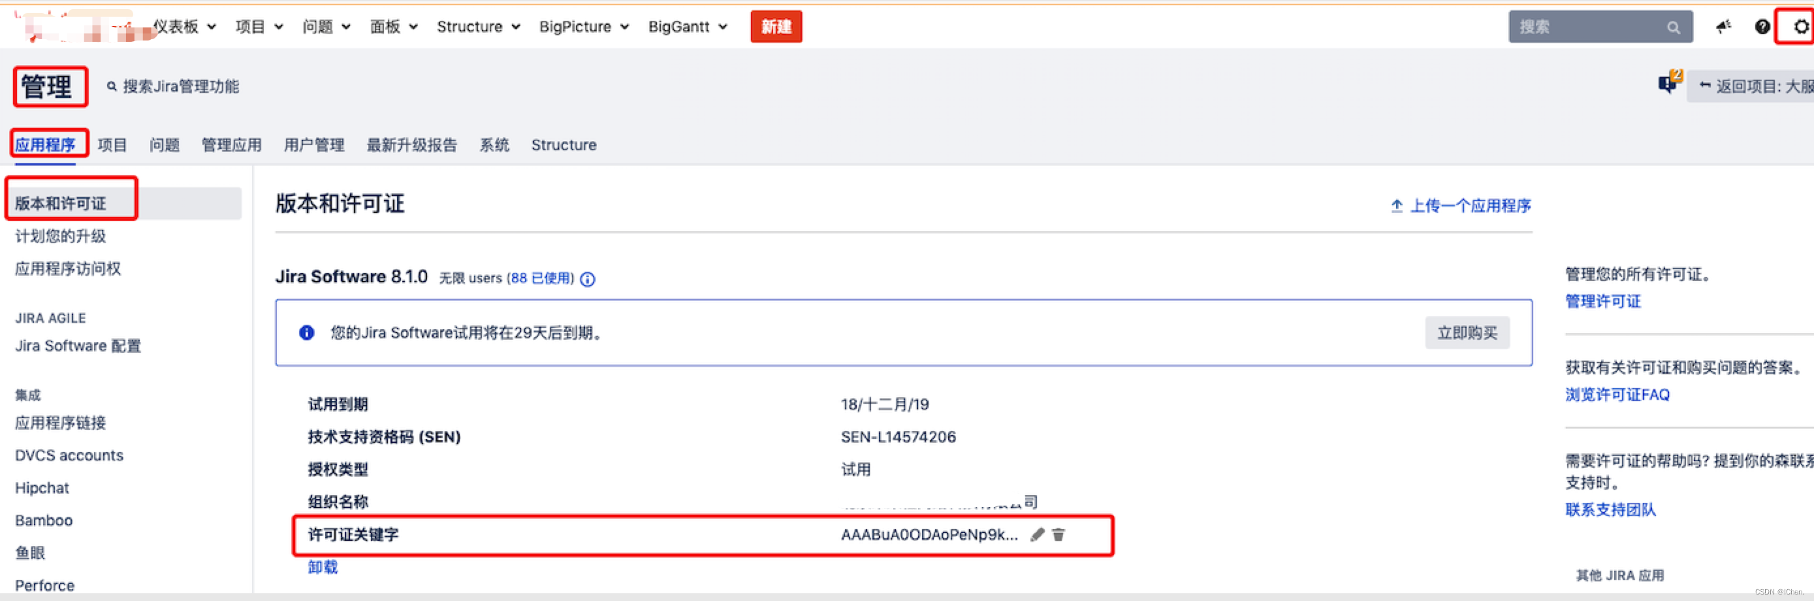Open 搜索Jira管理功能 search
The width and height of the screenshot is (1814, 601).
tap(173, 86)
